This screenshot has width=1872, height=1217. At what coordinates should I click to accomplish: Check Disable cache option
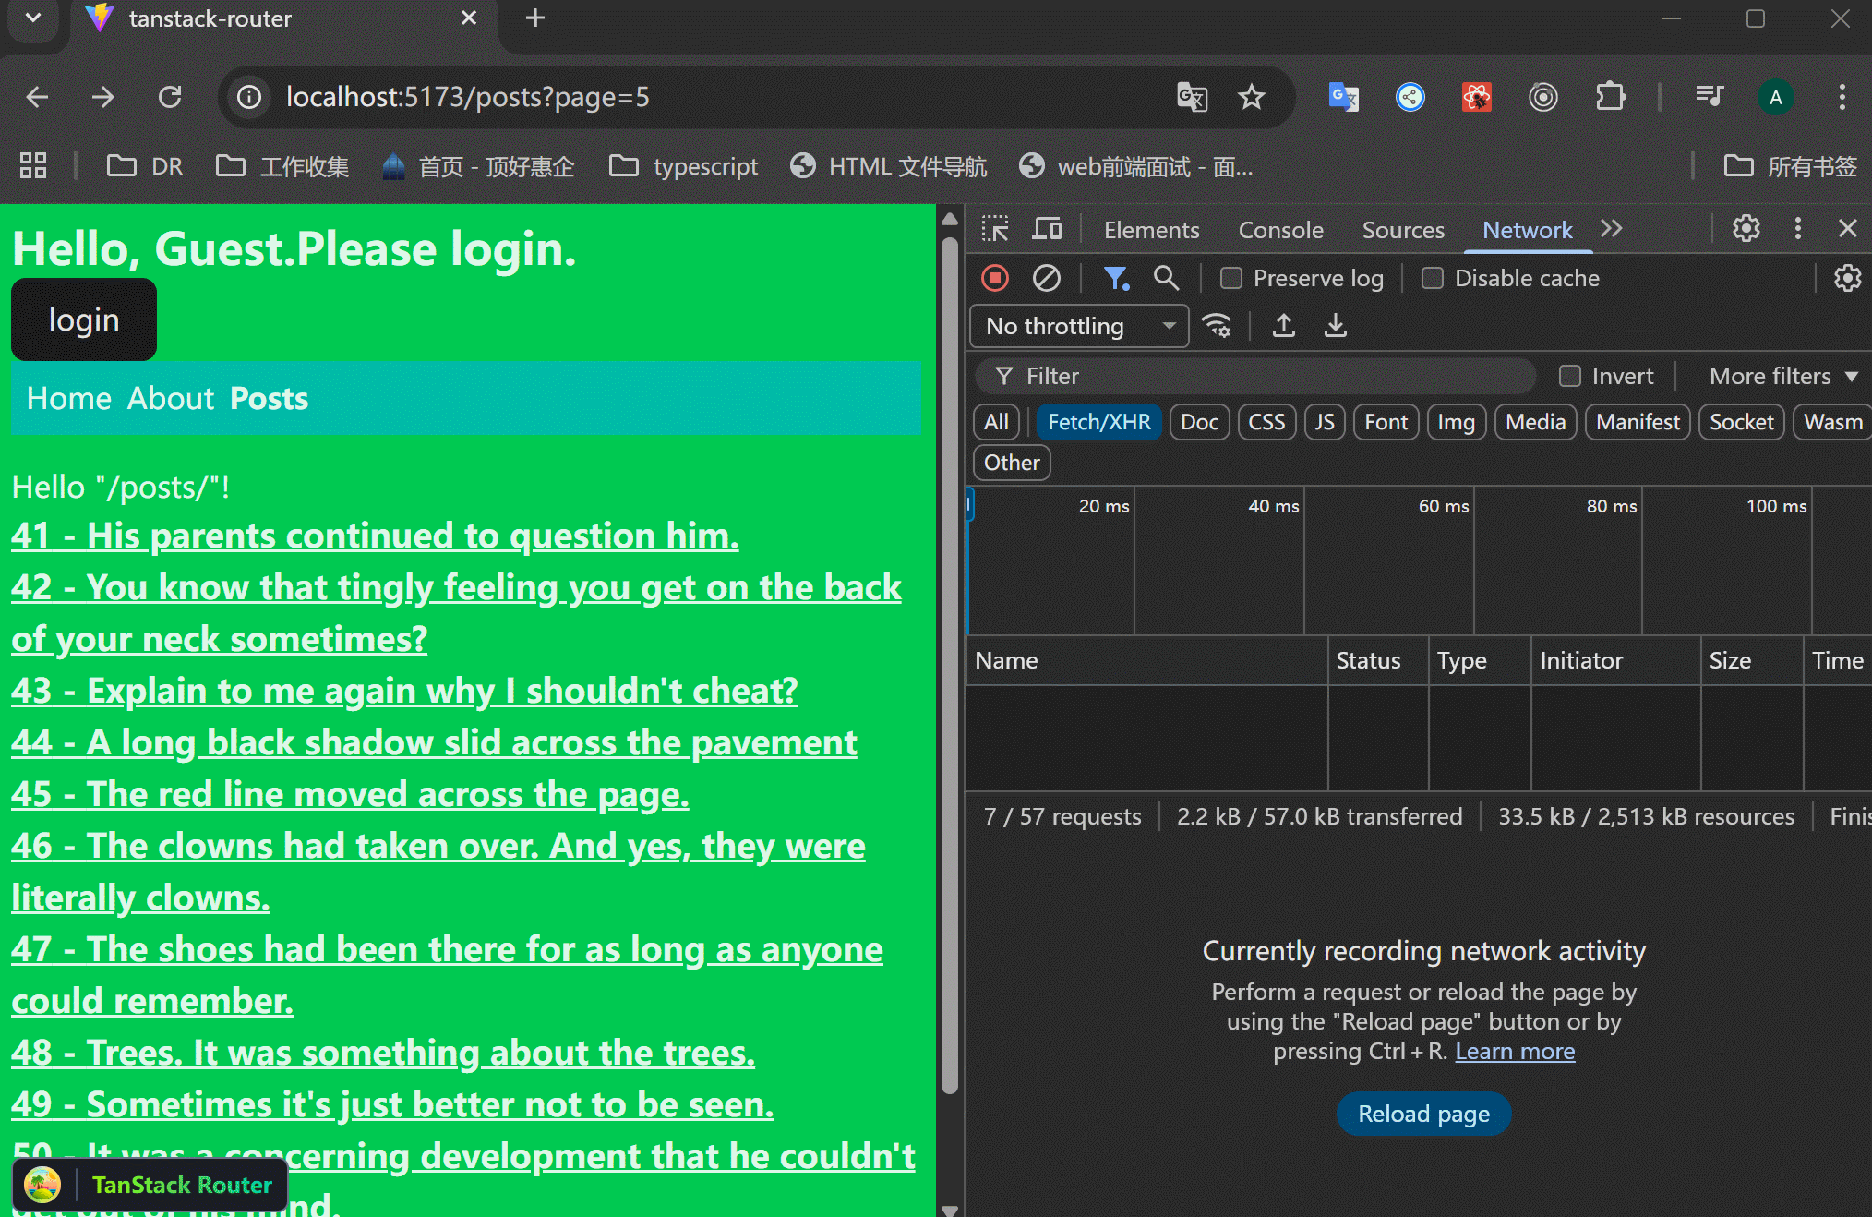[x=1433, y=278]
